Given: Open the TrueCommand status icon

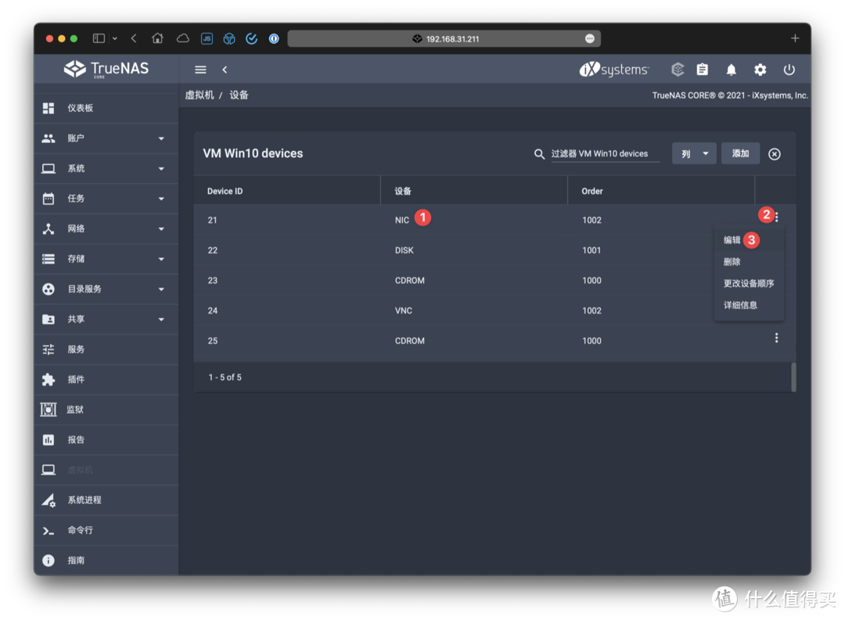Looking at the screenshot, I should tap(678, 70).
